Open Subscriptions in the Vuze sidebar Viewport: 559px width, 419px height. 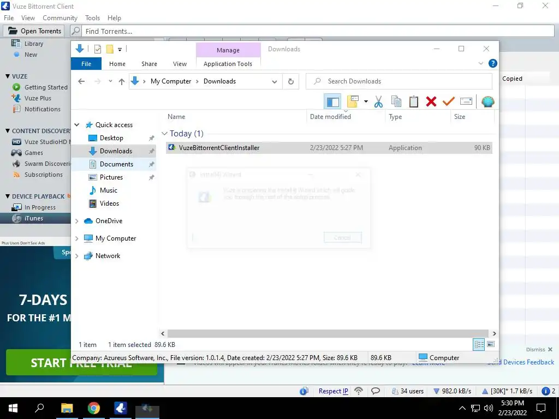point(43,175)
